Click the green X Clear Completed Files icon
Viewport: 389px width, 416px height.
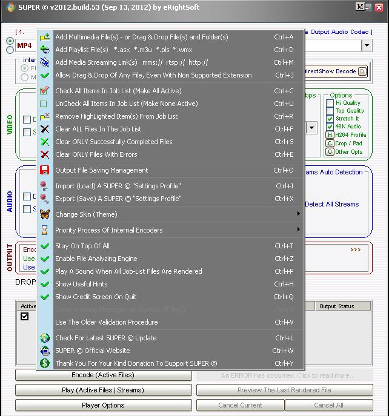coord(45,142)
